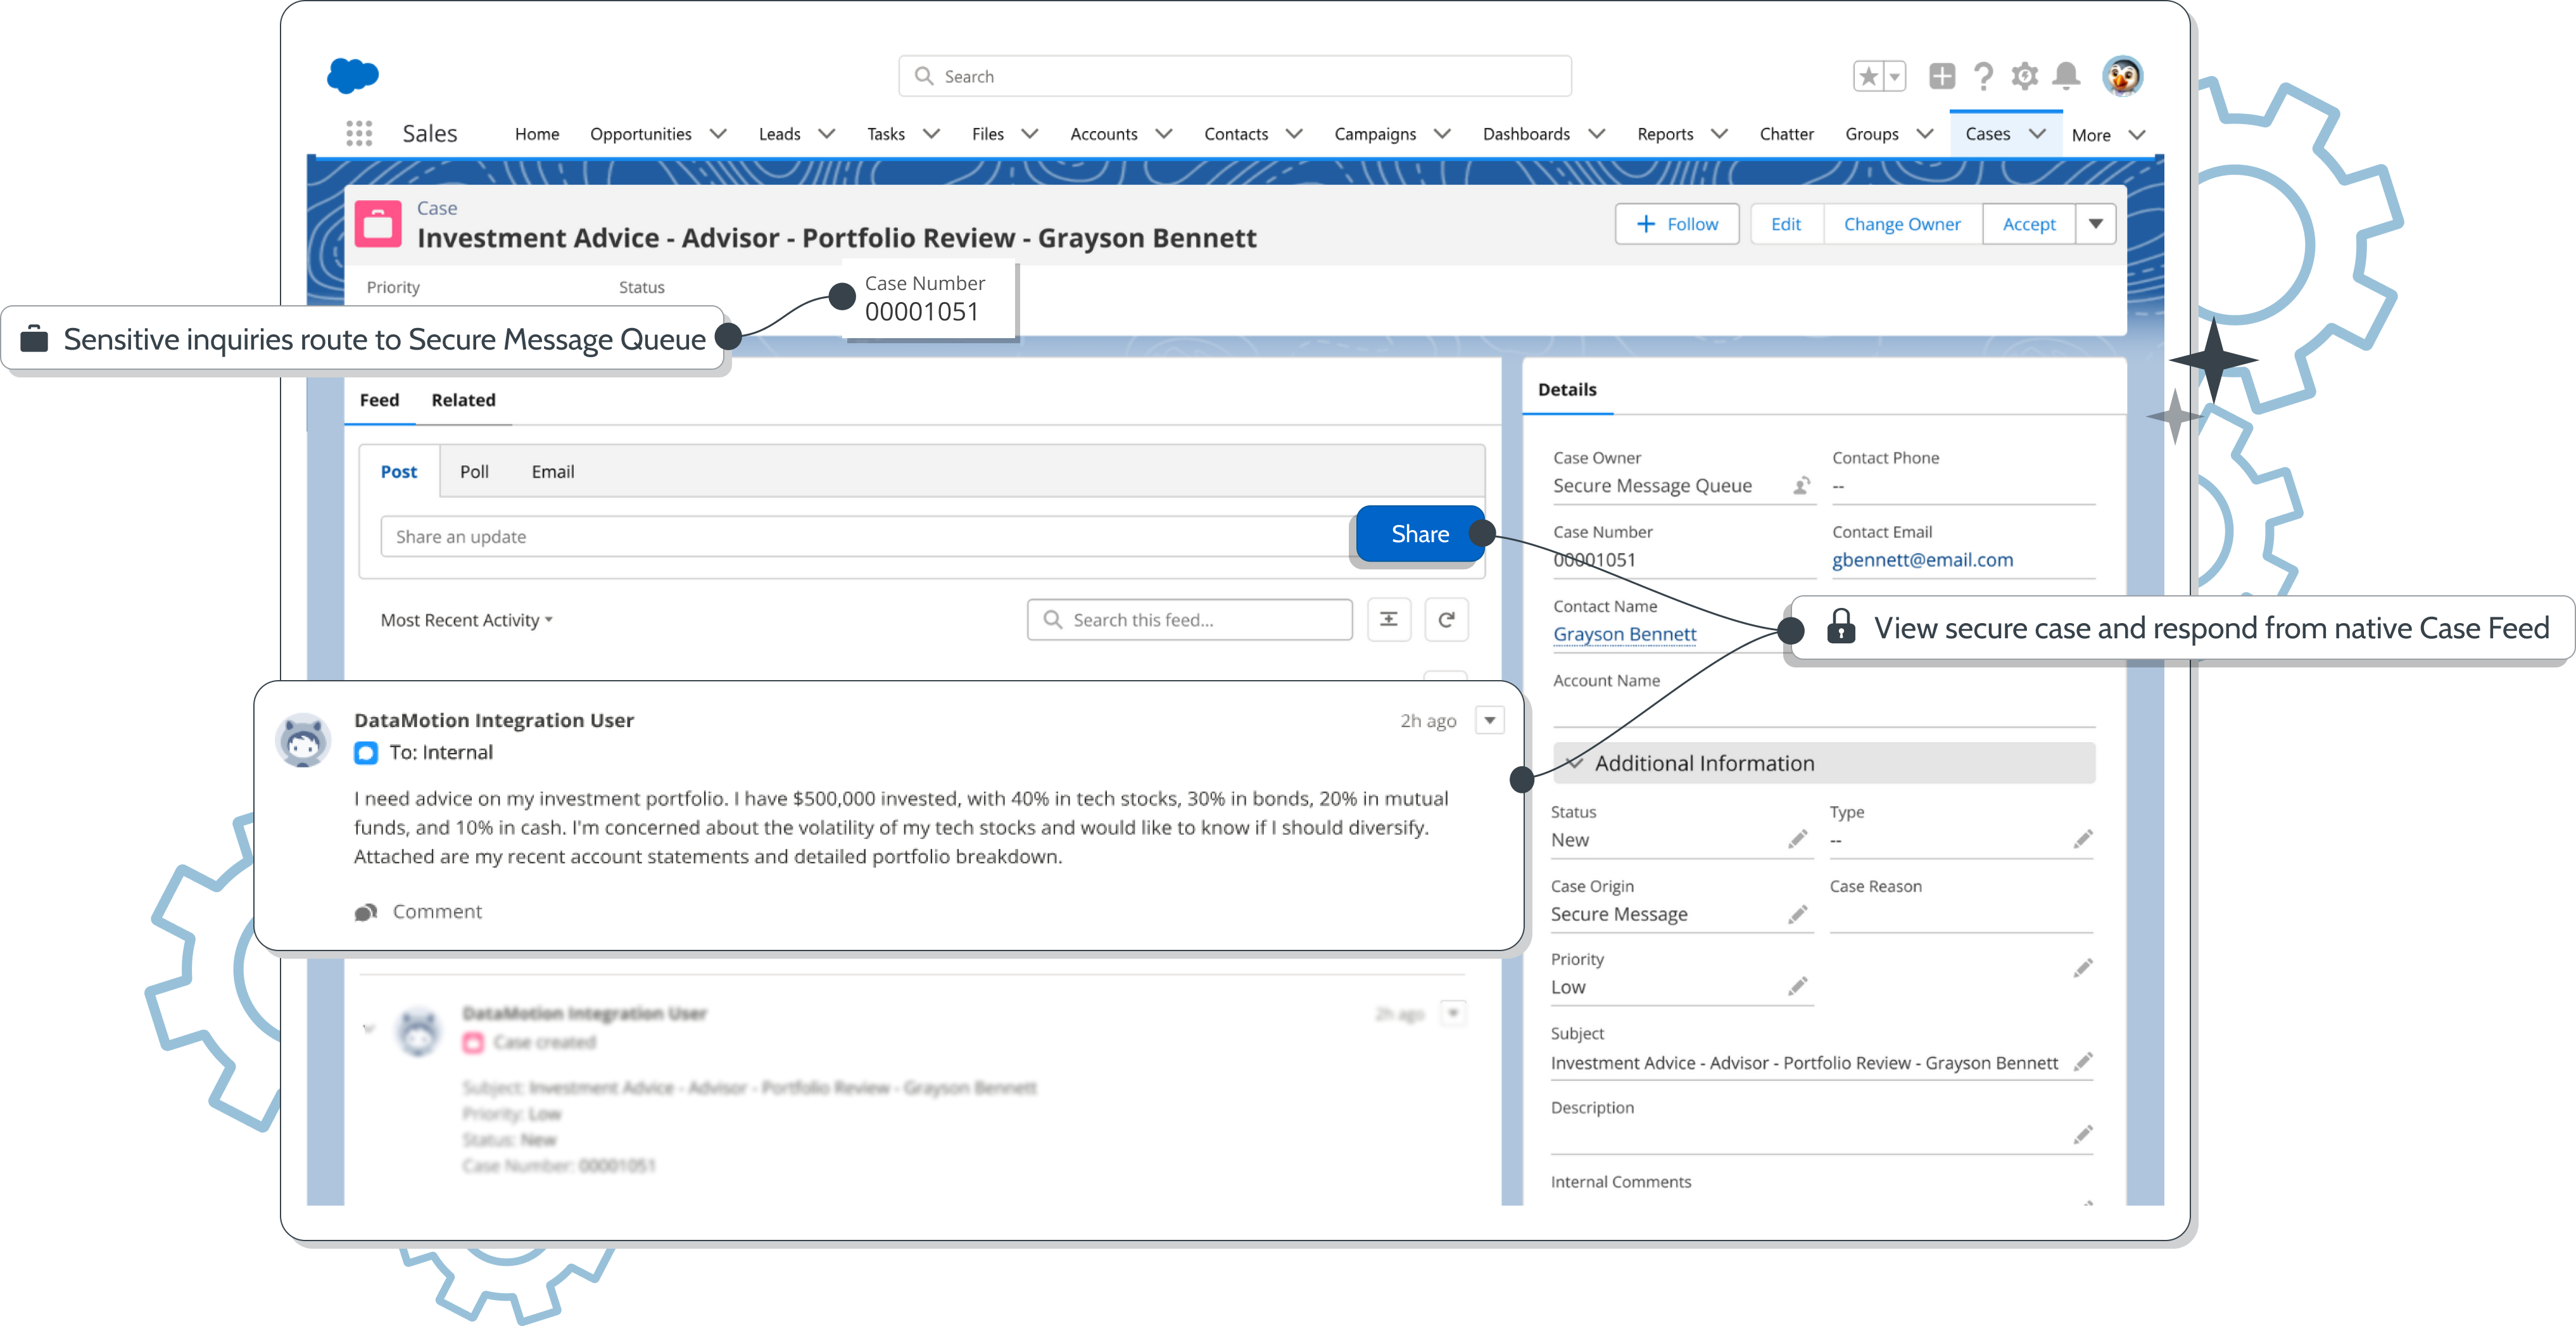Click the Search this feed field
2576x1326 pixels.
point(1190,620)
